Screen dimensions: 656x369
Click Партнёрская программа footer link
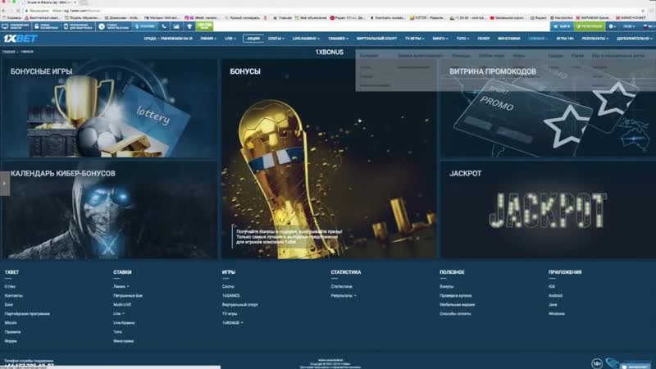[27, 314]
